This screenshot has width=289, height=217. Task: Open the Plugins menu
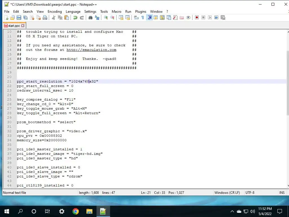coord(141,11)
